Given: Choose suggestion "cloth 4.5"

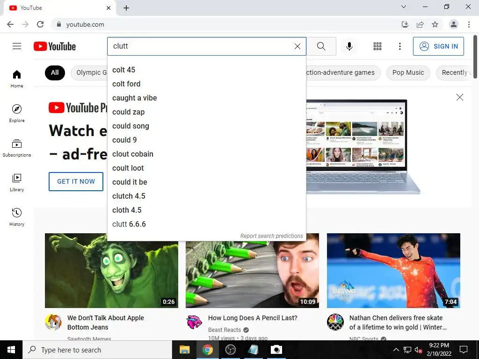Looking at the screenshot, I should [206, 210].
